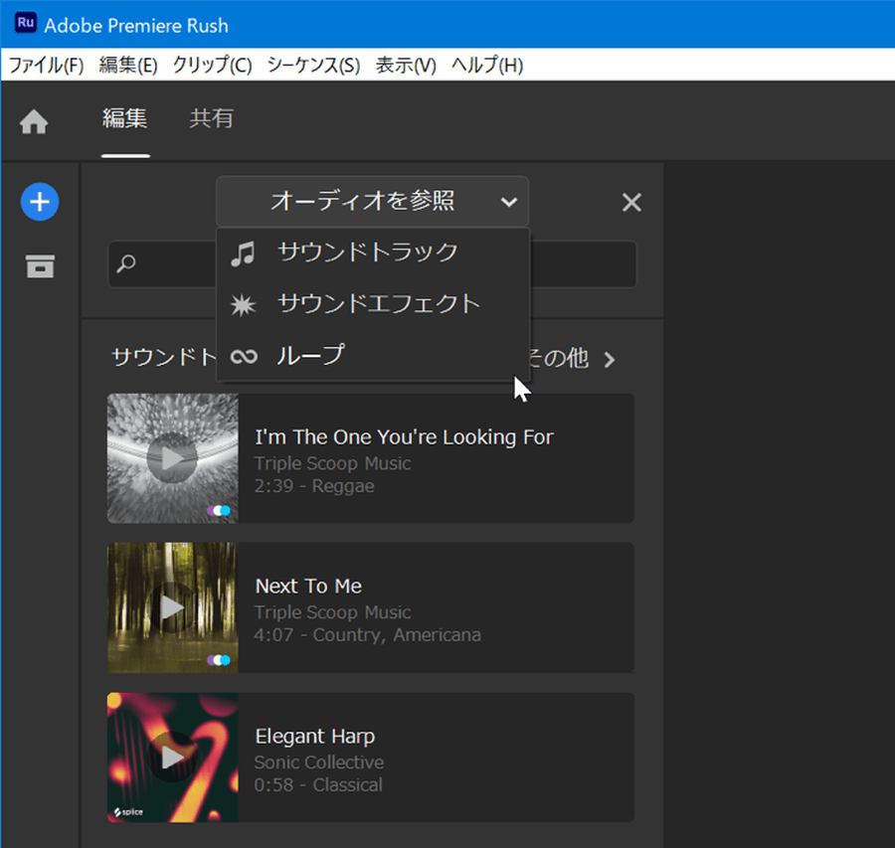
Task: Close the audio browser panel
Action: [631, 202]
